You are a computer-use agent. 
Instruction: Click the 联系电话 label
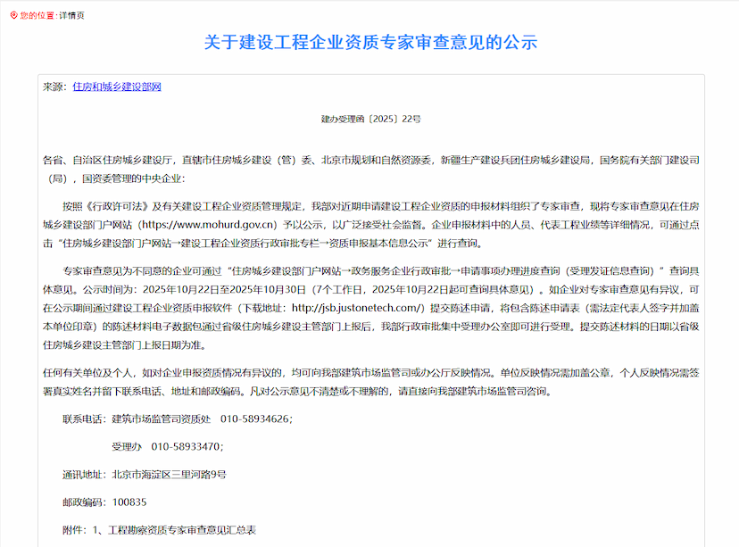tap(83, 419)
